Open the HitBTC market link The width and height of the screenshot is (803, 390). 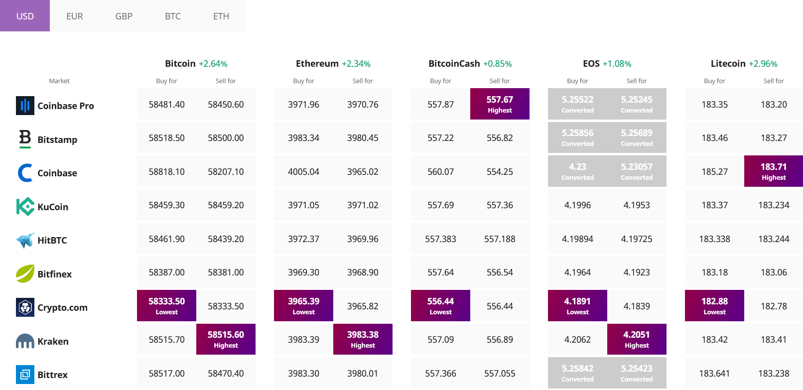tap(52, 240)
